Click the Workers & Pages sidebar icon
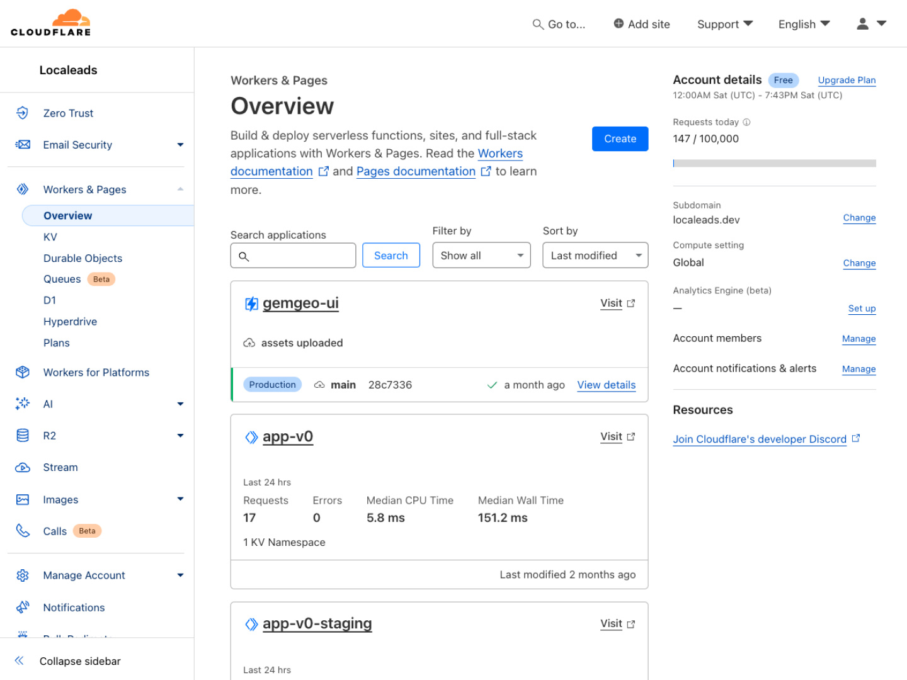 [23, 189]
